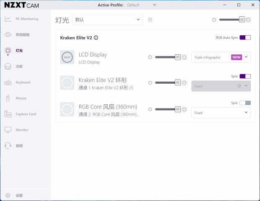
Task: Open Mouse menu item
Action: tap(21, 98)
